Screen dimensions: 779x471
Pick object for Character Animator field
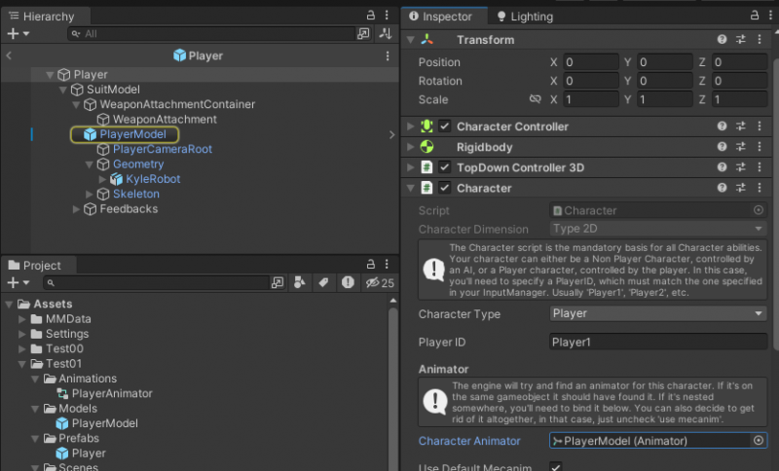pos(759,441)
